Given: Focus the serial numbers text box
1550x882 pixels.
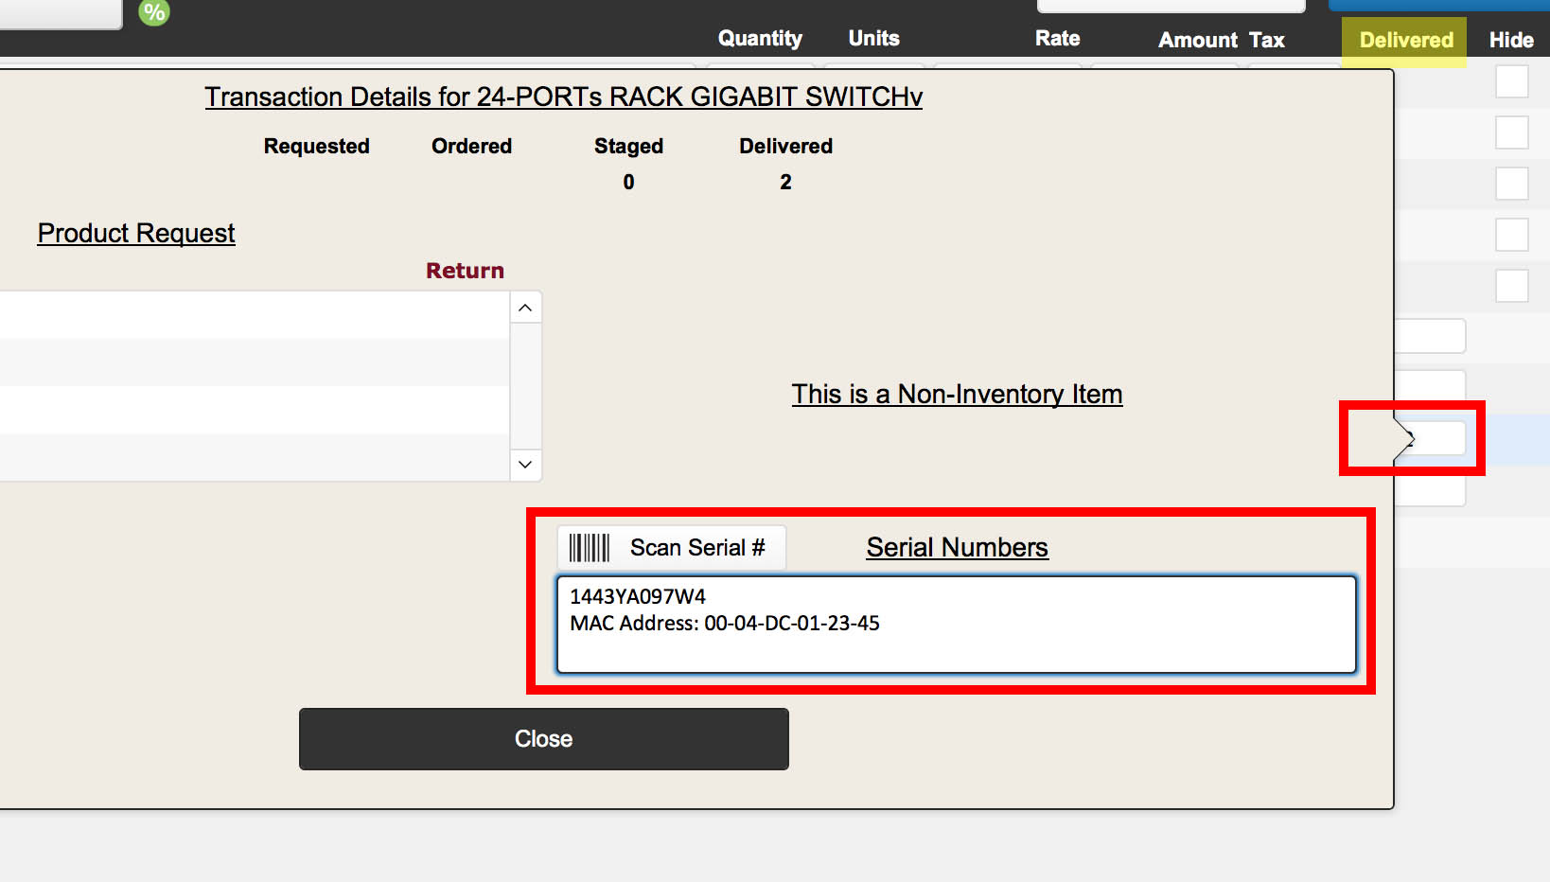Looking at the screenshot, I should tap(956, 625).
